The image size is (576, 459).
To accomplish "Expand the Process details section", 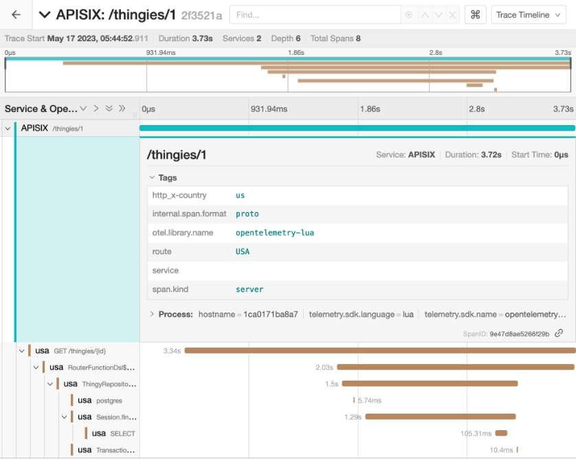I will (152, 314).
